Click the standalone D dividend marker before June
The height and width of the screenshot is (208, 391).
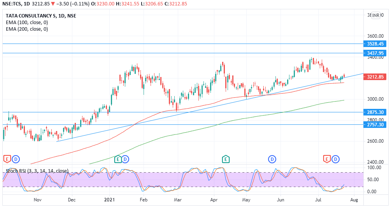272,159
